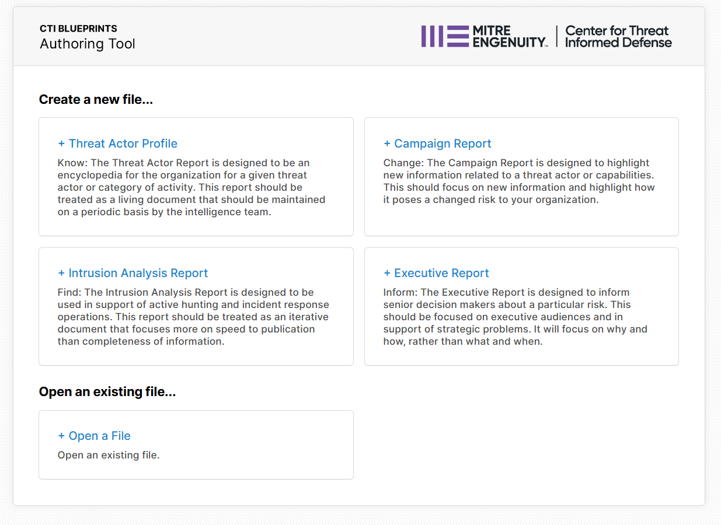Click the plus icon beside Intrusion Analysis Report
721x525 pixels.
click(61, 272)
